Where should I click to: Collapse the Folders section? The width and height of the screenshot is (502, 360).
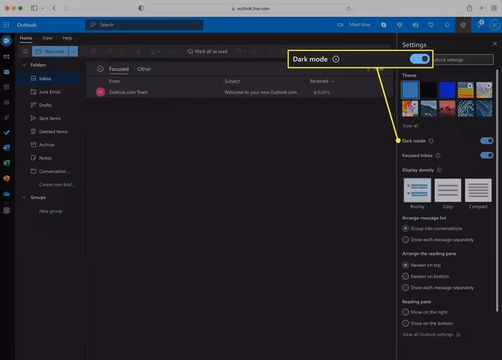[x=24, y=65]
